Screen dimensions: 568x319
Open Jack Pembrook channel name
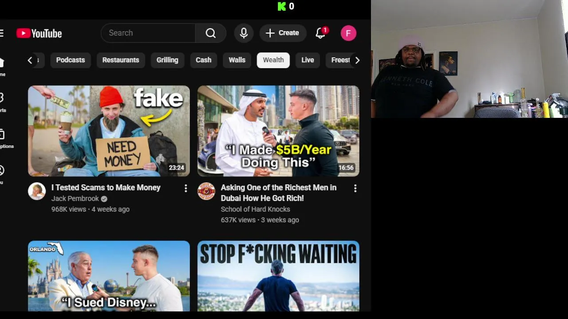click(75, 199)
